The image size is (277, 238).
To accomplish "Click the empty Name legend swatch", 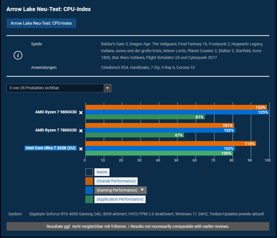I will [x=89, y=172].
